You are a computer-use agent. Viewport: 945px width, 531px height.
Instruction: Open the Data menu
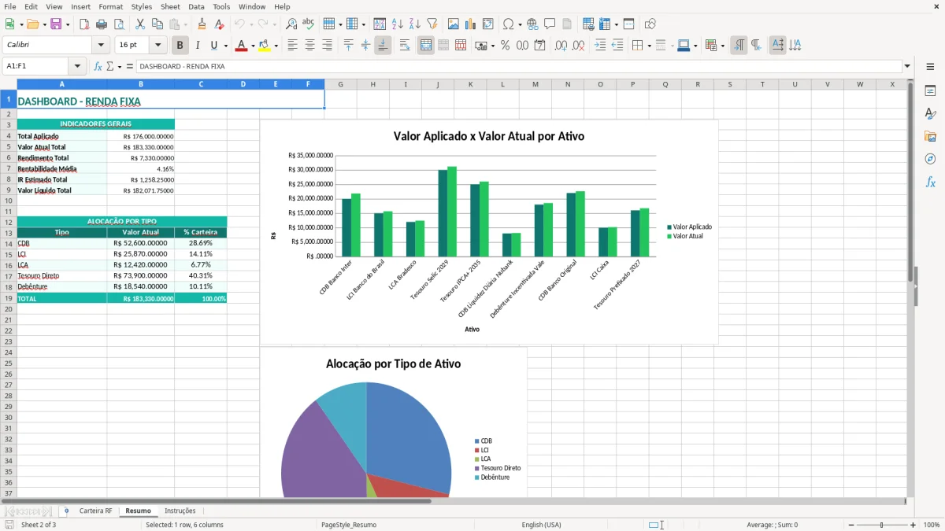point(196,6)
